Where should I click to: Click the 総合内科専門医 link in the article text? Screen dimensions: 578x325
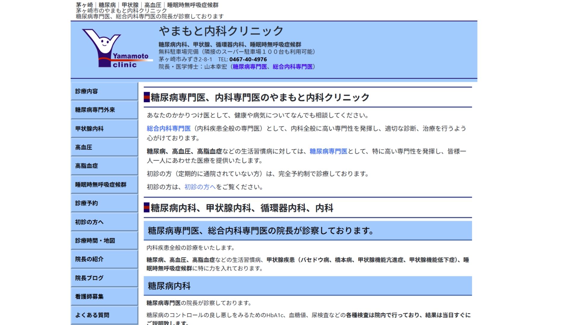(169, 128)
